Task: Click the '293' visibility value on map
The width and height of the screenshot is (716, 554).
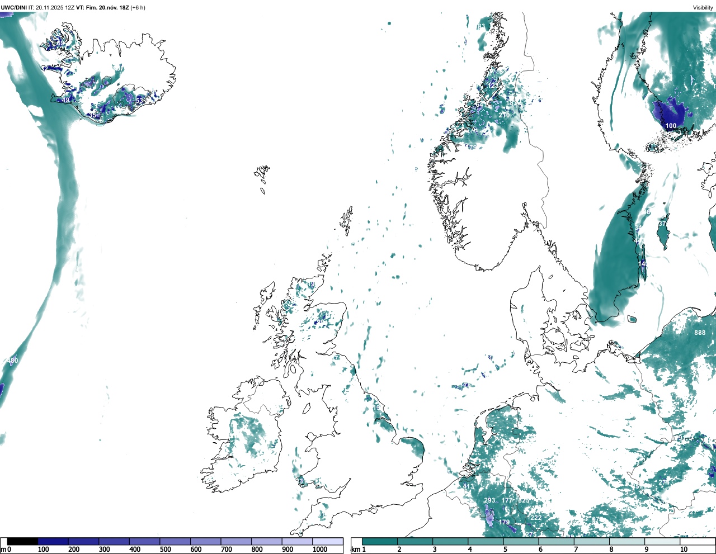Action: pos(490,500)
